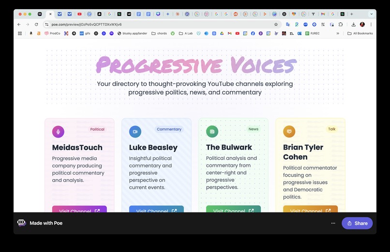Click the Luke Beasley card title
The image size is (390, 252).
tap(153, 147)
